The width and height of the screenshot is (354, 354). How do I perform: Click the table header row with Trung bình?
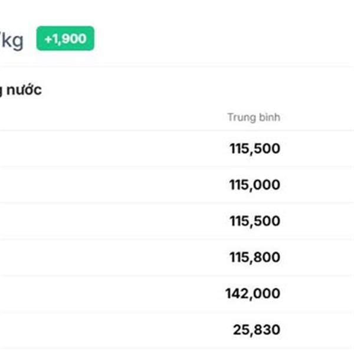[177, 117]
